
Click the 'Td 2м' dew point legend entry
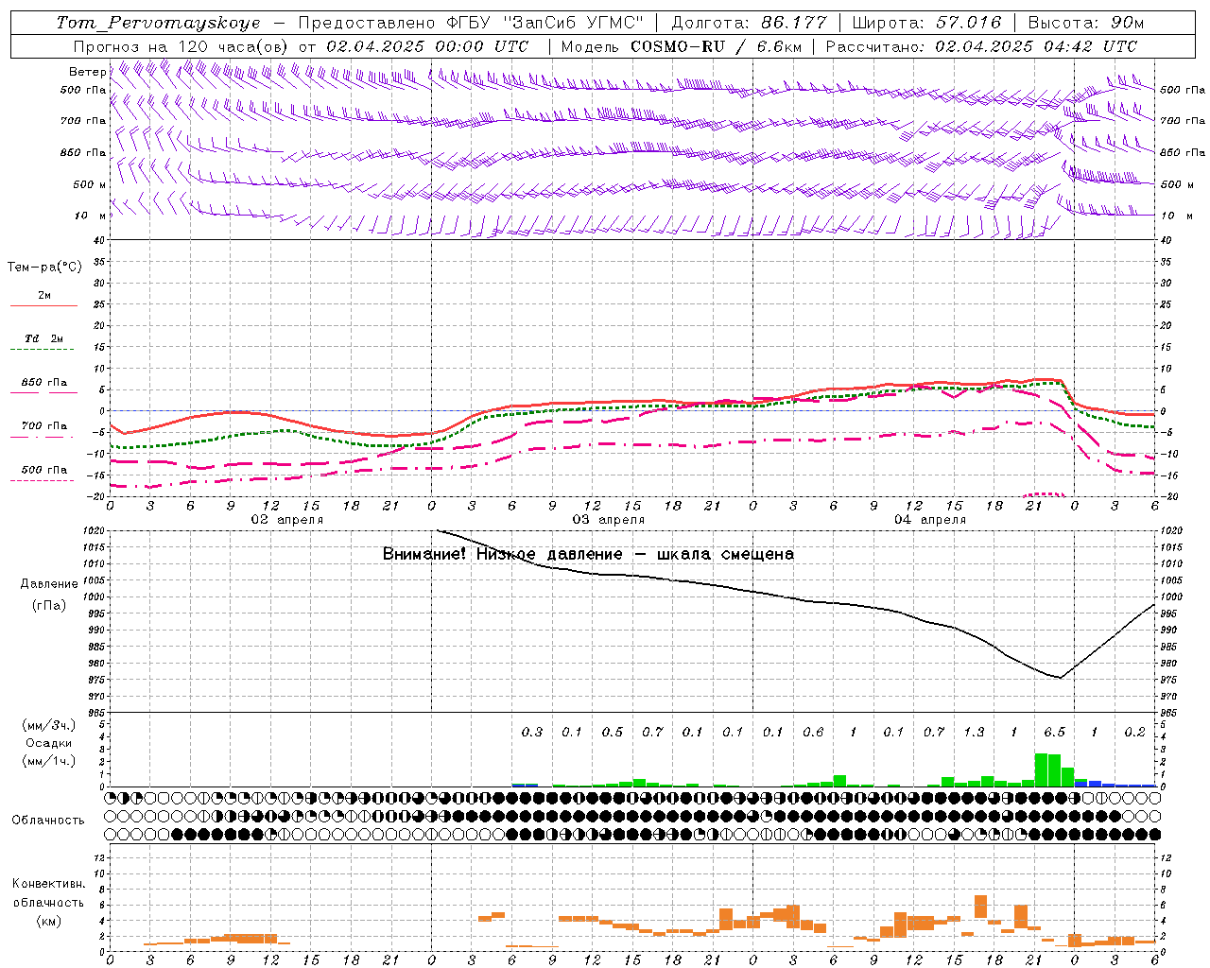click(x=44, y=338)
